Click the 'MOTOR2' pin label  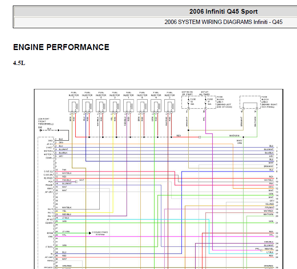pos(48,151)
